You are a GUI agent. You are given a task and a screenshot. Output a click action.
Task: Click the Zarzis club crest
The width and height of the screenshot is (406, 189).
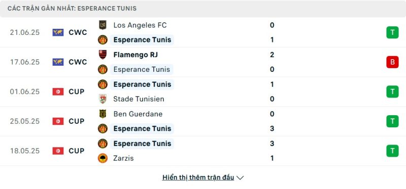[103, 158]
